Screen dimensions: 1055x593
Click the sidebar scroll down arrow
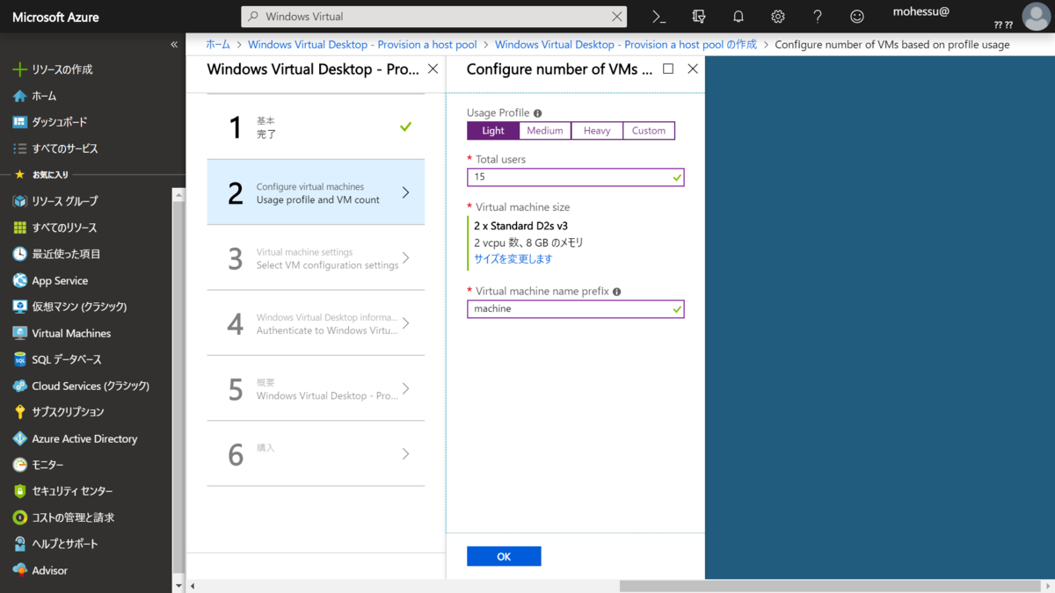click(178, 585)
